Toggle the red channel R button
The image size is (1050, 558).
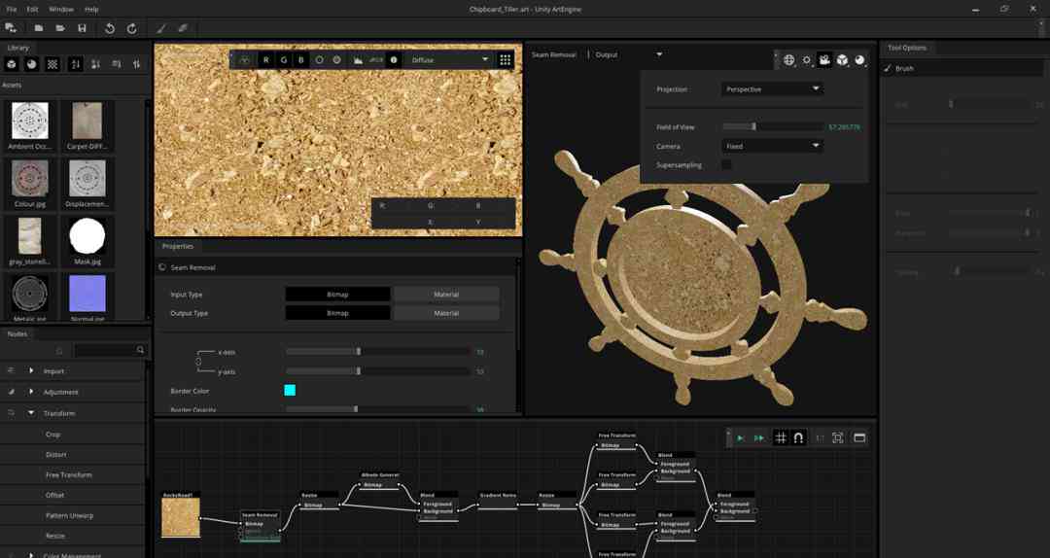click(265, 59)
